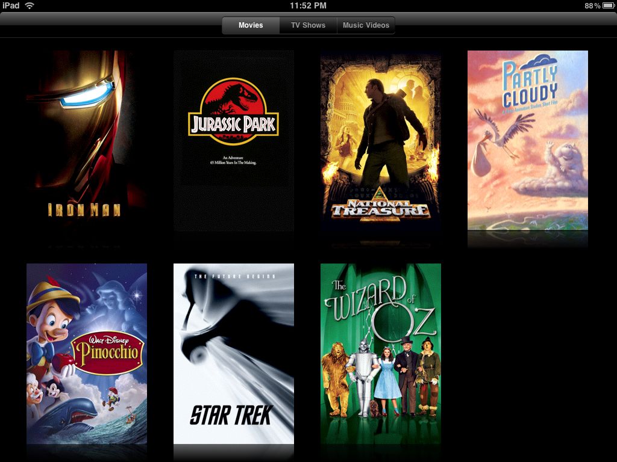Tap the iPad label in status bar
This screenshot has height=462, width=617.
pos(11,5)
